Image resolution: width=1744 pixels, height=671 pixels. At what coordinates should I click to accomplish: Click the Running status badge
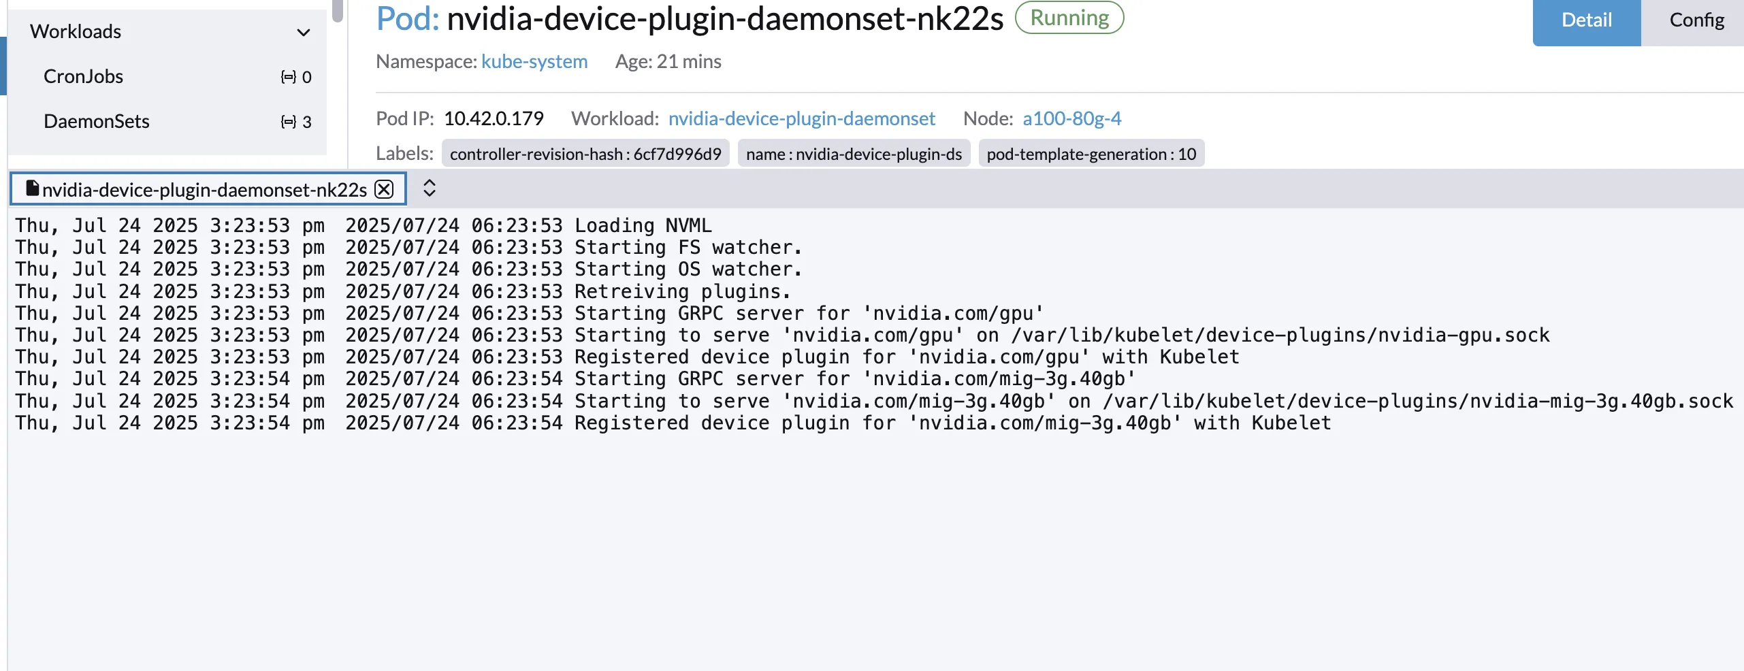point(1067,18)
